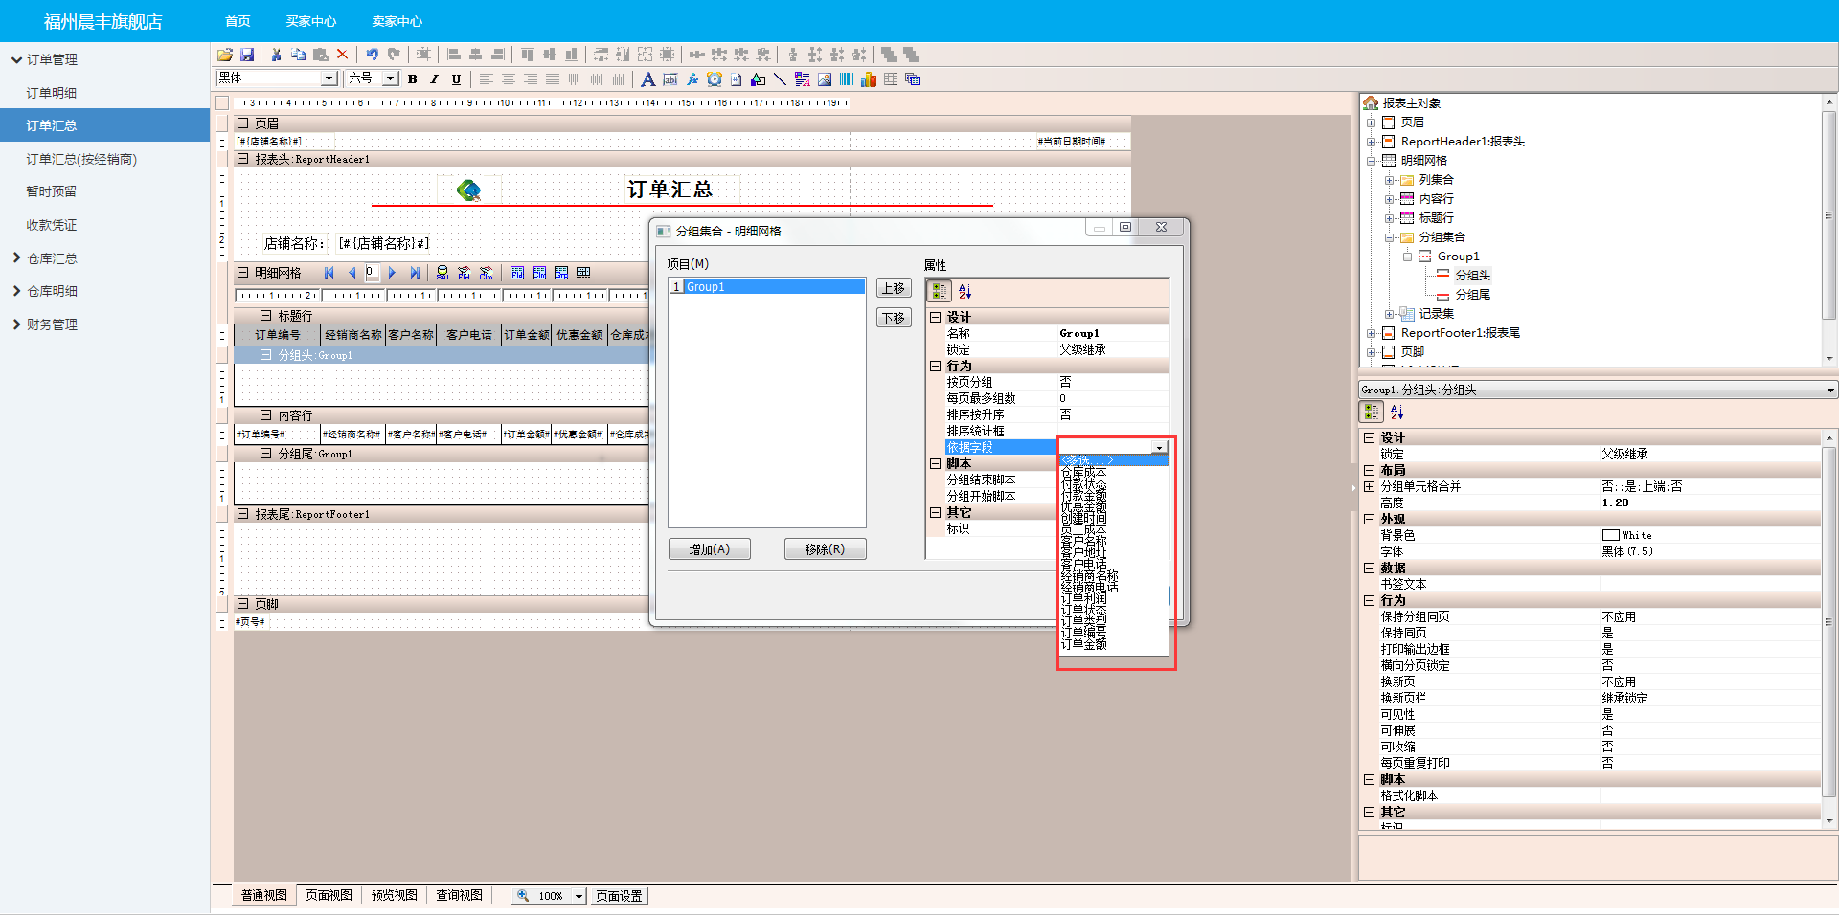This screenshot has height=915, width=1839.
Task: Collapse the 报表尾:ReportFooter1 section toggle
Action: 242,514
